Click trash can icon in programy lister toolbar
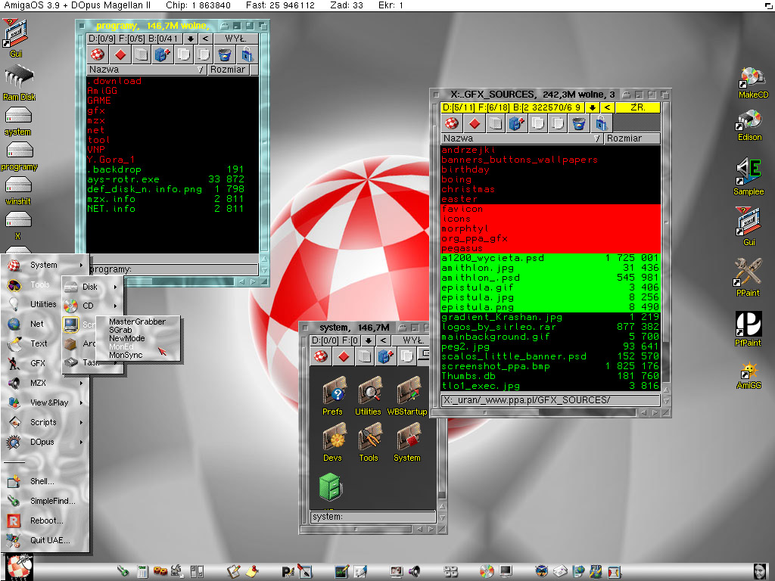Screen dimensions: 775x581 click(225, 54)
